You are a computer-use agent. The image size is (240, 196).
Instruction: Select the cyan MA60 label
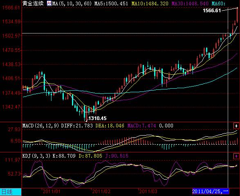click(x=219, y=3)
